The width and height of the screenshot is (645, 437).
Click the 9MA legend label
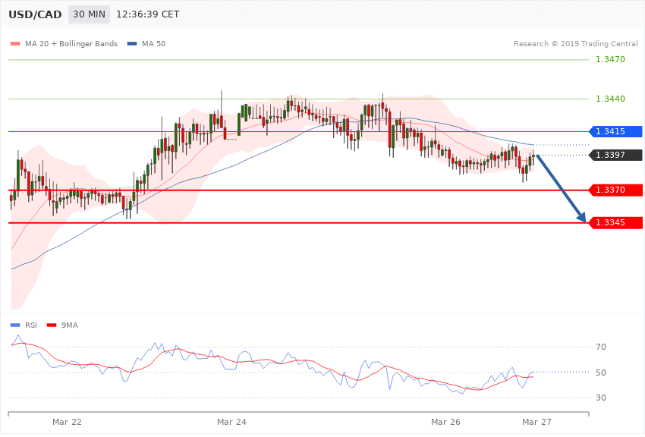[x=70, y=325]
